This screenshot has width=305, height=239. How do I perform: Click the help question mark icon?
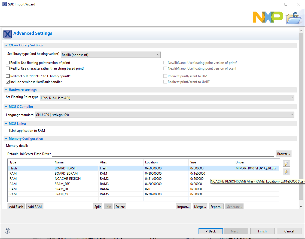point(8,231)
